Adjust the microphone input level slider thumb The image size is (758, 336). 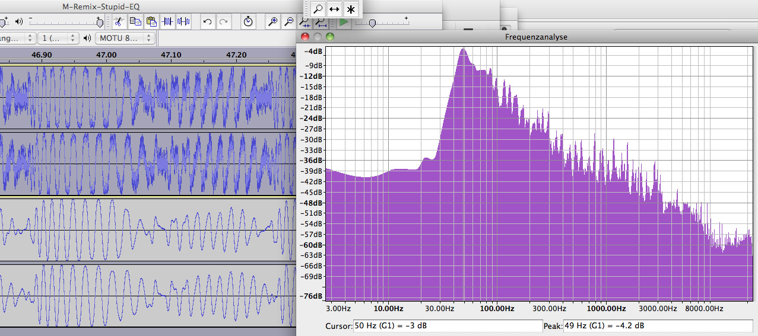(4, 22)
